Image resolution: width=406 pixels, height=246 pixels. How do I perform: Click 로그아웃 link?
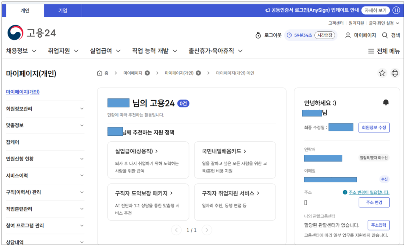273,35
